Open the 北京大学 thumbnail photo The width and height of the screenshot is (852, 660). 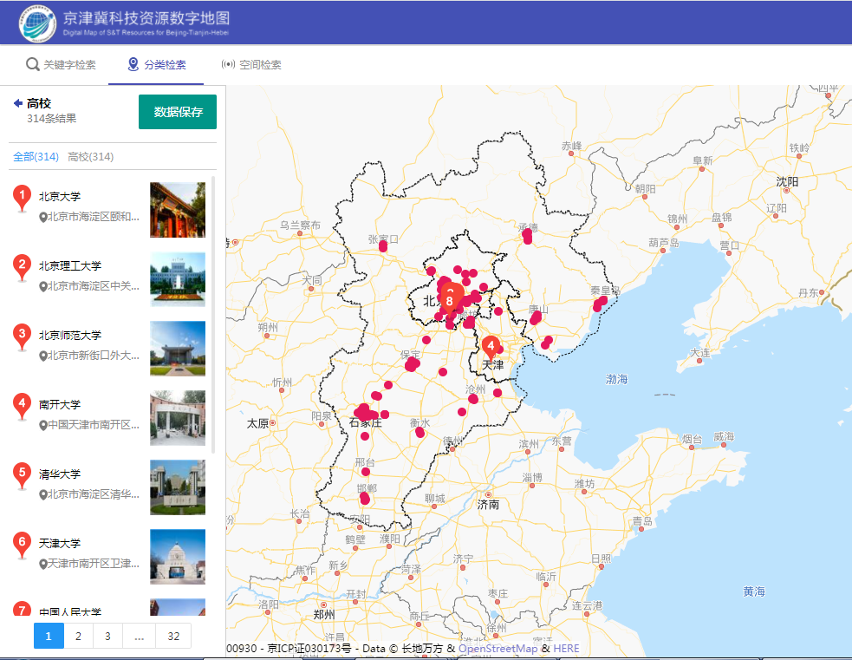[x=178, y=210]
